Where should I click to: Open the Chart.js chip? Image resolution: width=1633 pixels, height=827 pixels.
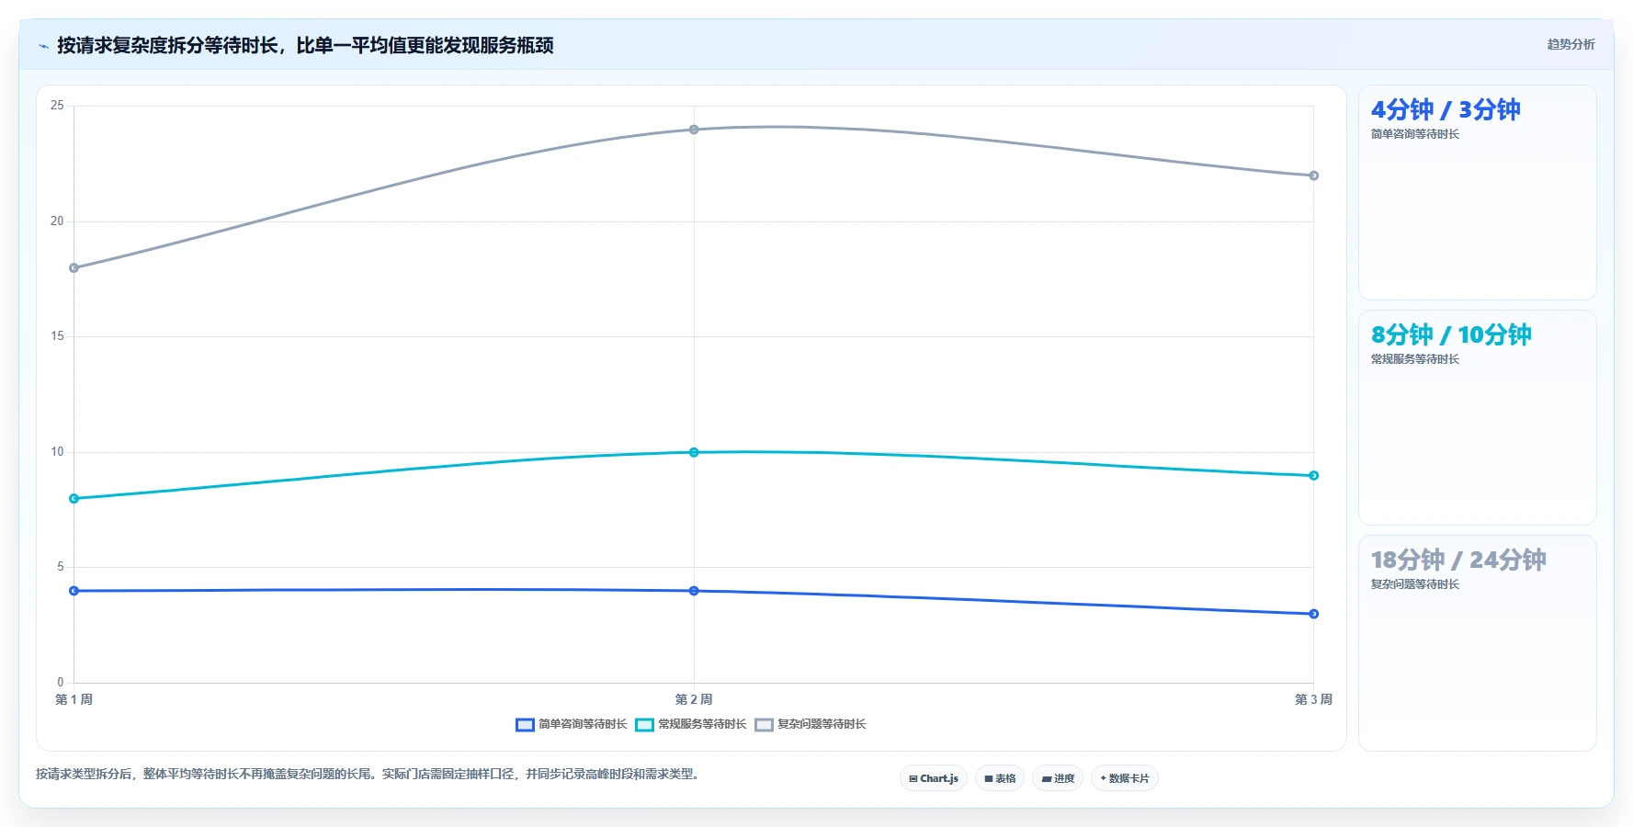[934, 778]
